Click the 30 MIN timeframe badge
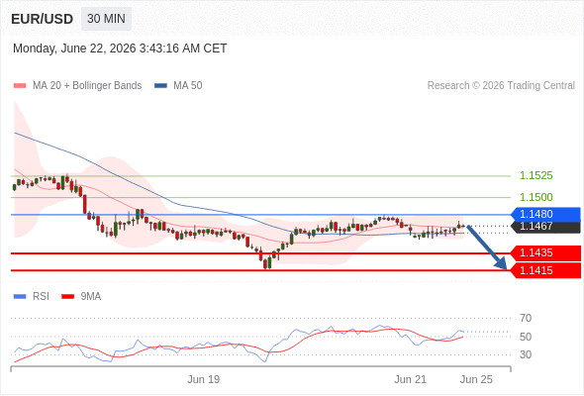 pyautogui.click(x=106, y=19)
